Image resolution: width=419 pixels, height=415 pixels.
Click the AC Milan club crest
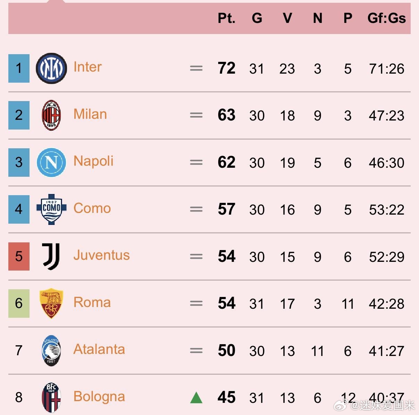[51, 115]
